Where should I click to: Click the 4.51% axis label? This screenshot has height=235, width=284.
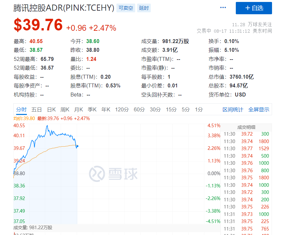tap(214, 126)
